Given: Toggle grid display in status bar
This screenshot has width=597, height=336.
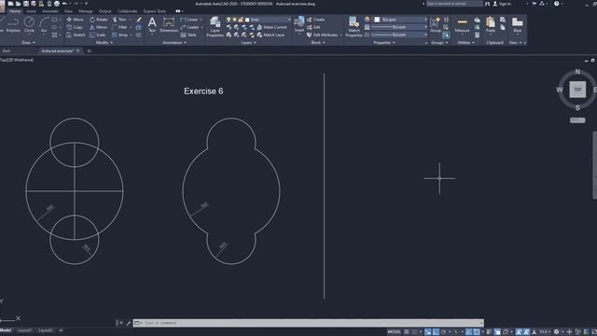Looking at the screenshot, I should pos(407,332).
